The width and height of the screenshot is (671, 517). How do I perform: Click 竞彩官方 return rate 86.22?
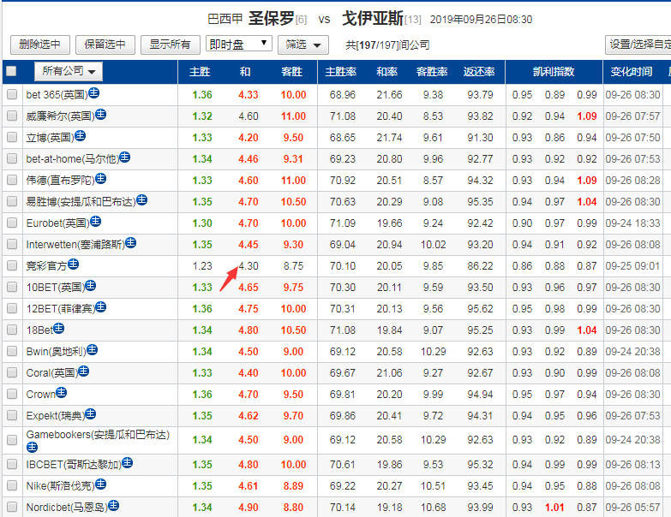click(480, 265)
